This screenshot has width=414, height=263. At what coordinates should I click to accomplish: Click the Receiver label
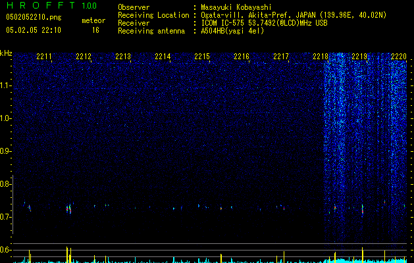pos(134,23)
